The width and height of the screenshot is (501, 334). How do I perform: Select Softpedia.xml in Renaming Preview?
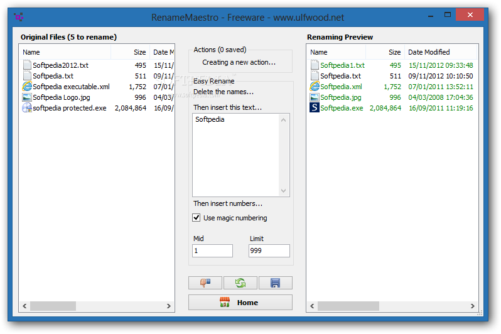click(x=342, y=87)
